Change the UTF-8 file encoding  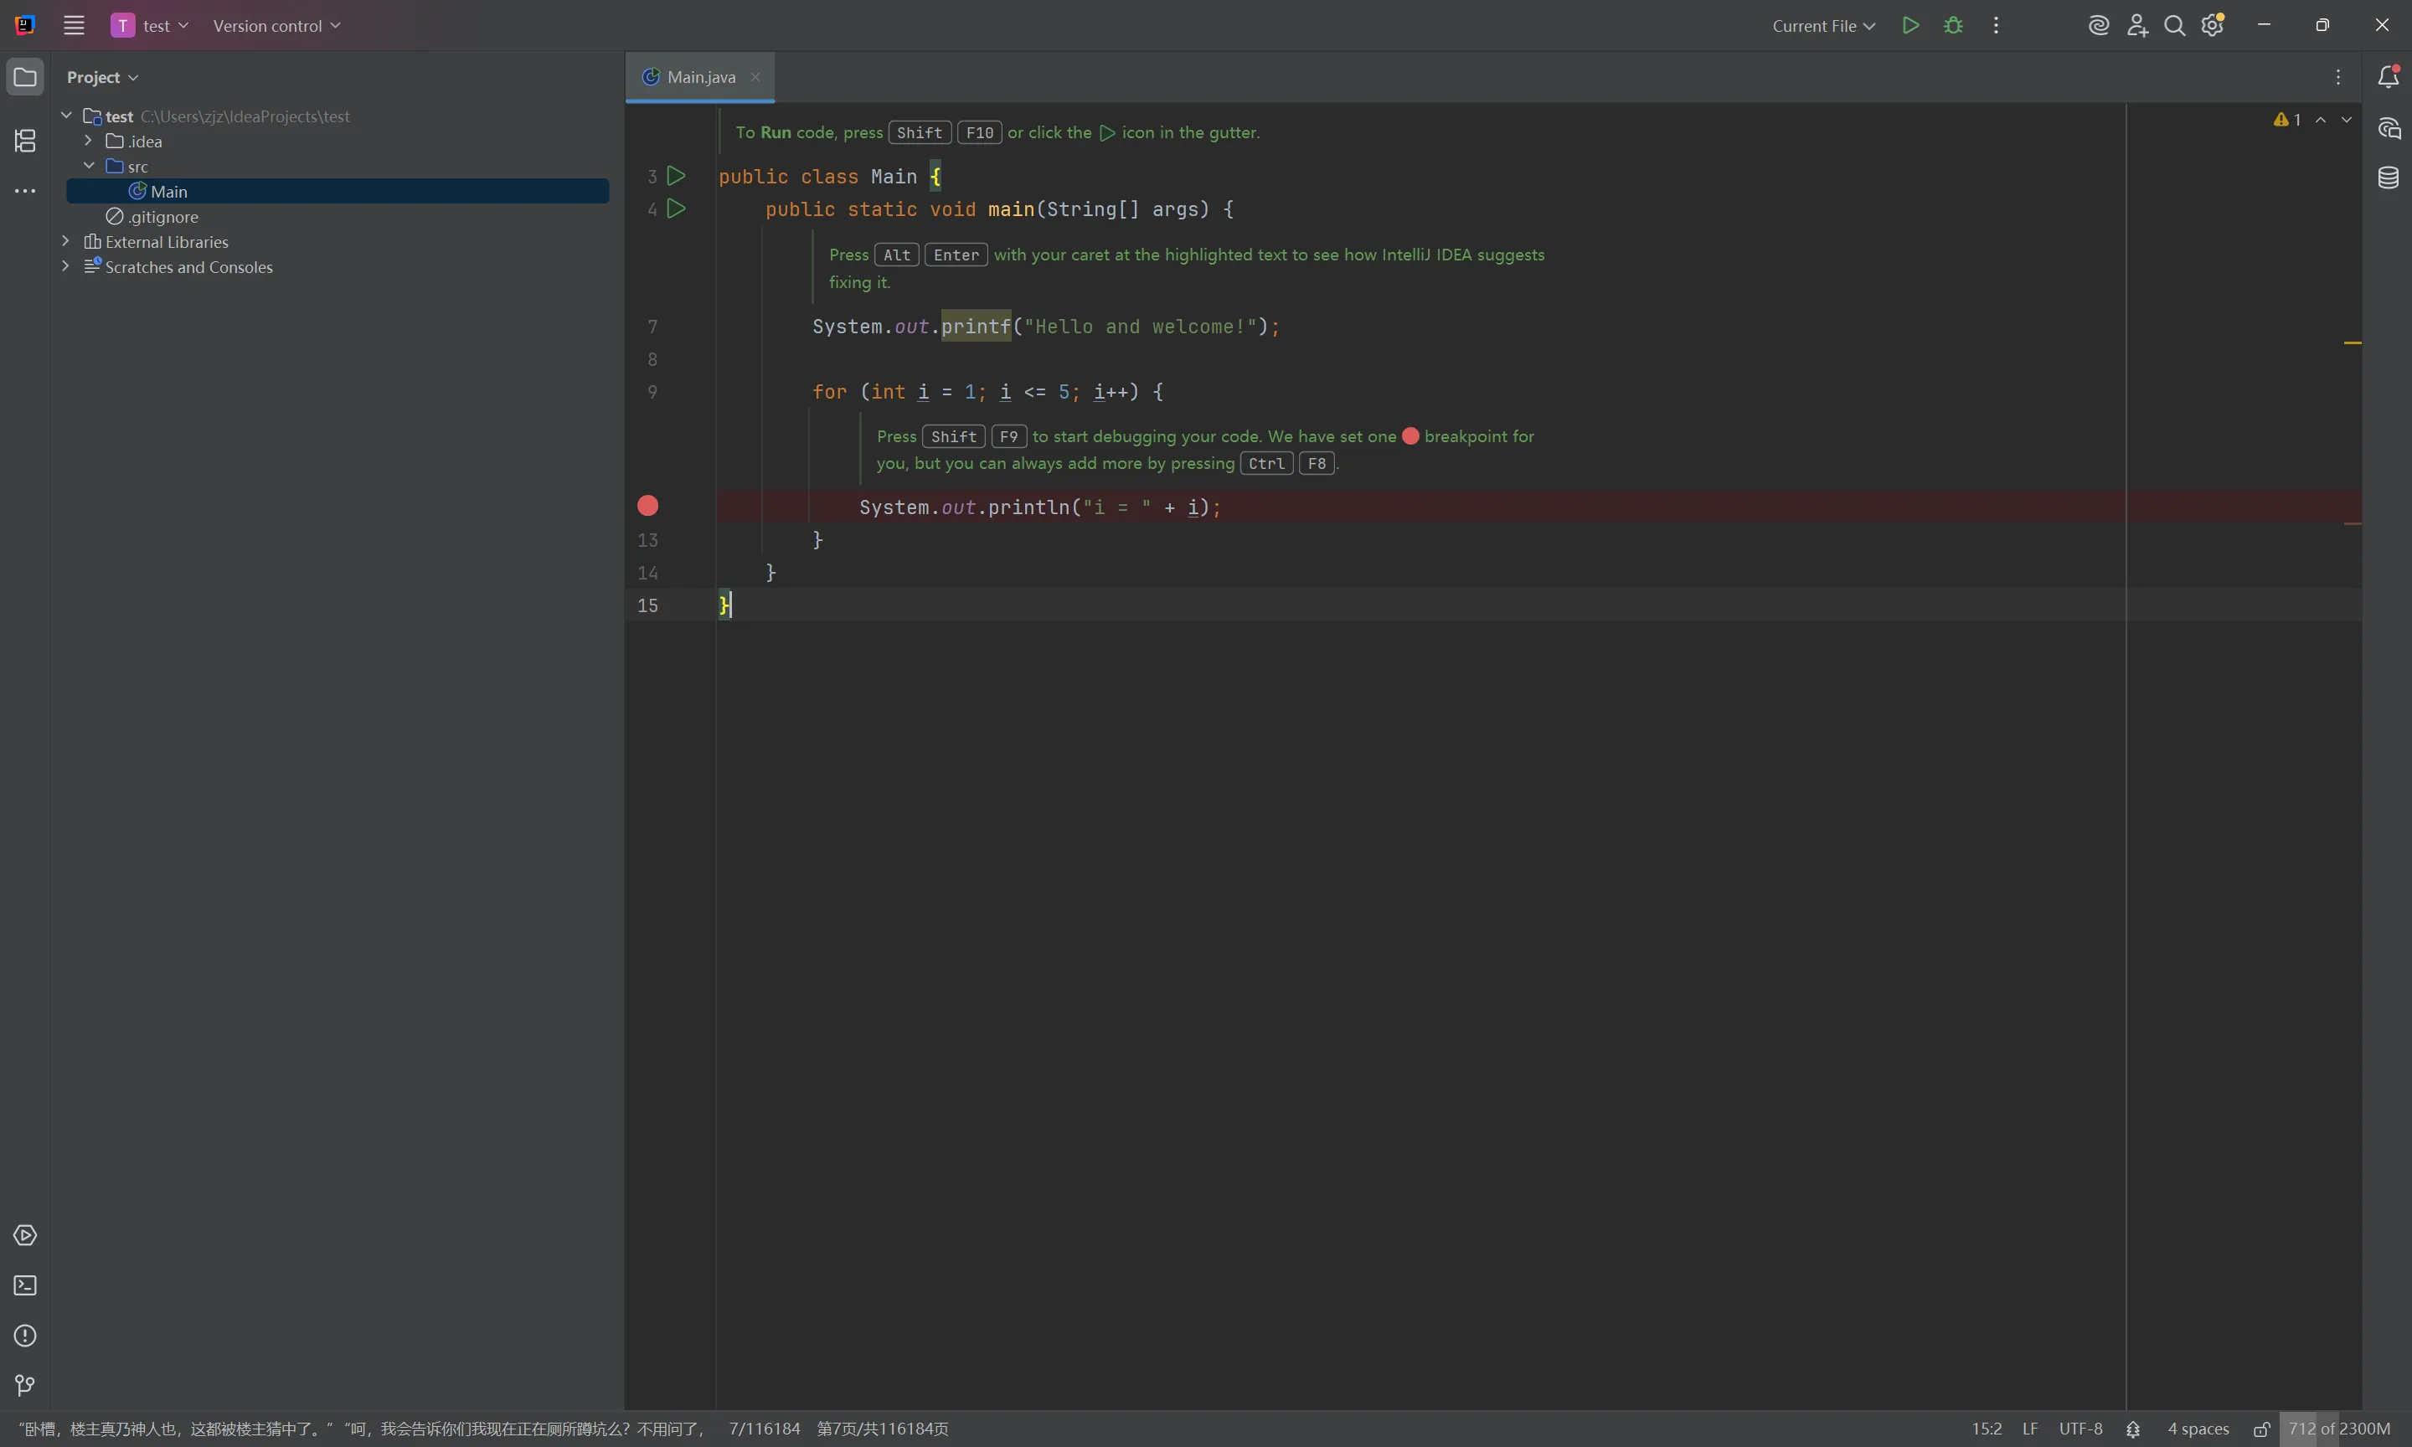2080,1429
